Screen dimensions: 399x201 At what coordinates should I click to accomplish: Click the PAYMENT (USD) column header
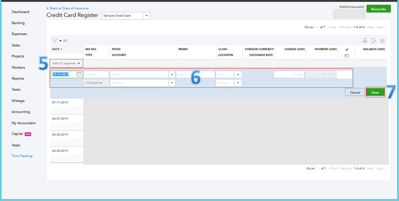tap(326, 49)
